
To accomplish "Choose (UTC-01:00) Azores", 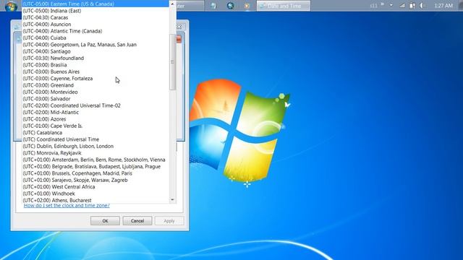I will click(x=95, y=119).
